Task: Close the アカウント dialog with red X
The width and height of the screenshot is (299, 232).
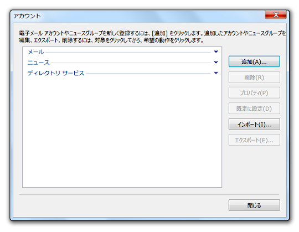Action: [x=276, y=15]
